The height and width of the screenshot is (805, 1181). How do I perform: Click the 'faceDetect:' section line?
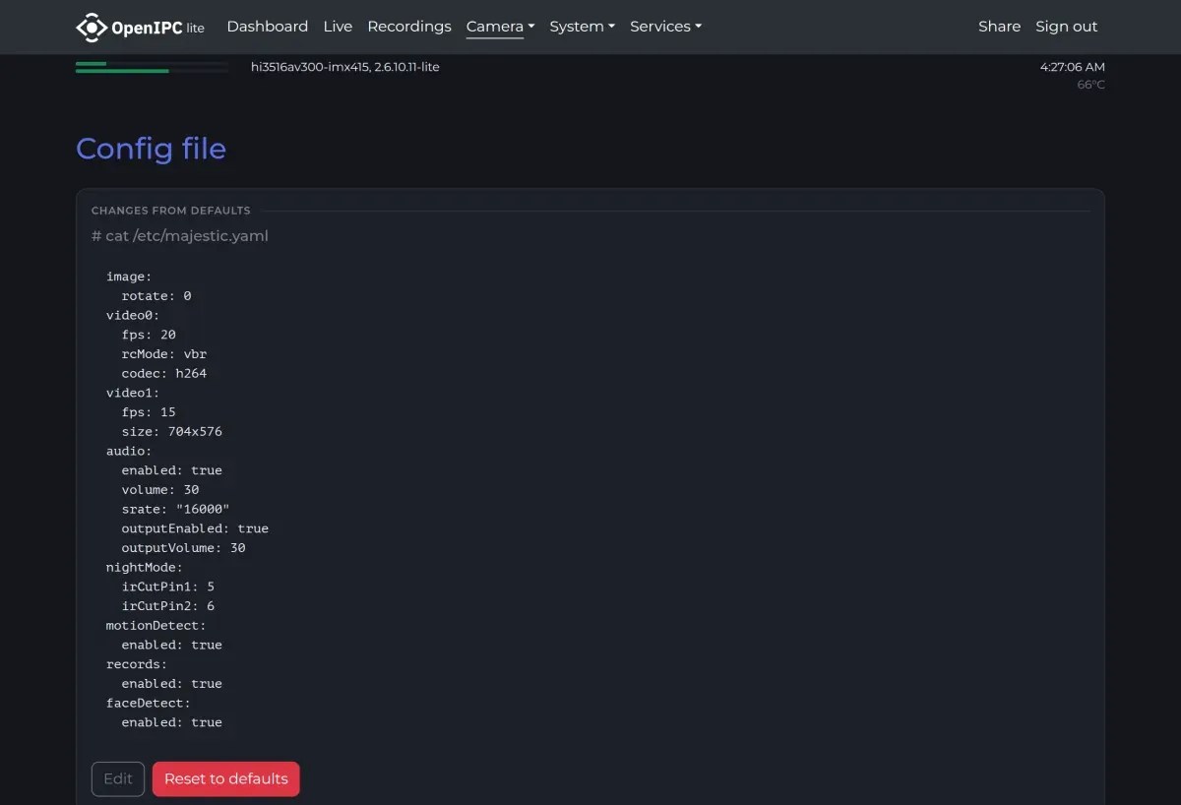click(149, 703)
